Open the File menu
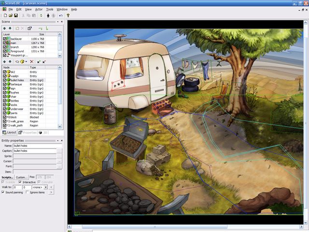 tap(11, 9)
